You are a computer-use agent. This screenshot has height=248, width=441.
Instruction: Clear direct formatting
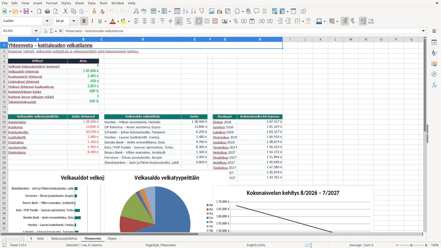[102, 11]
